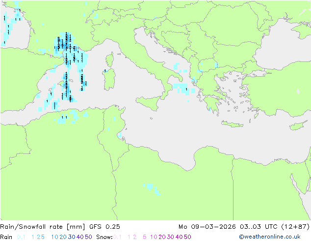Select the snow legend value 50

click(187, 237)
